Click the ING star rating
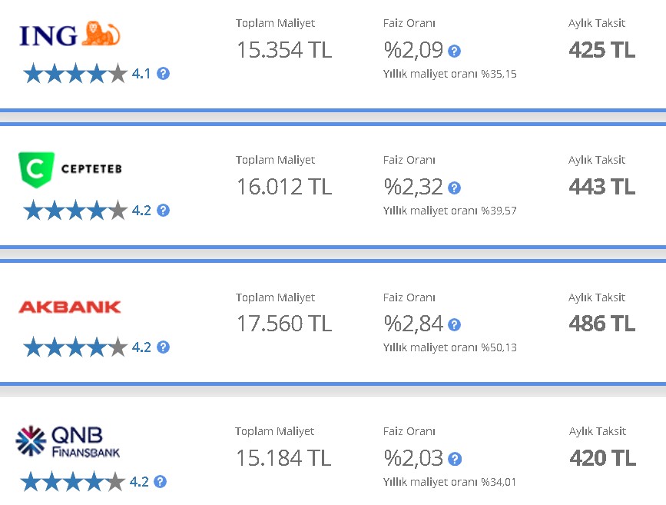The image size is (666, 505). 75,74
